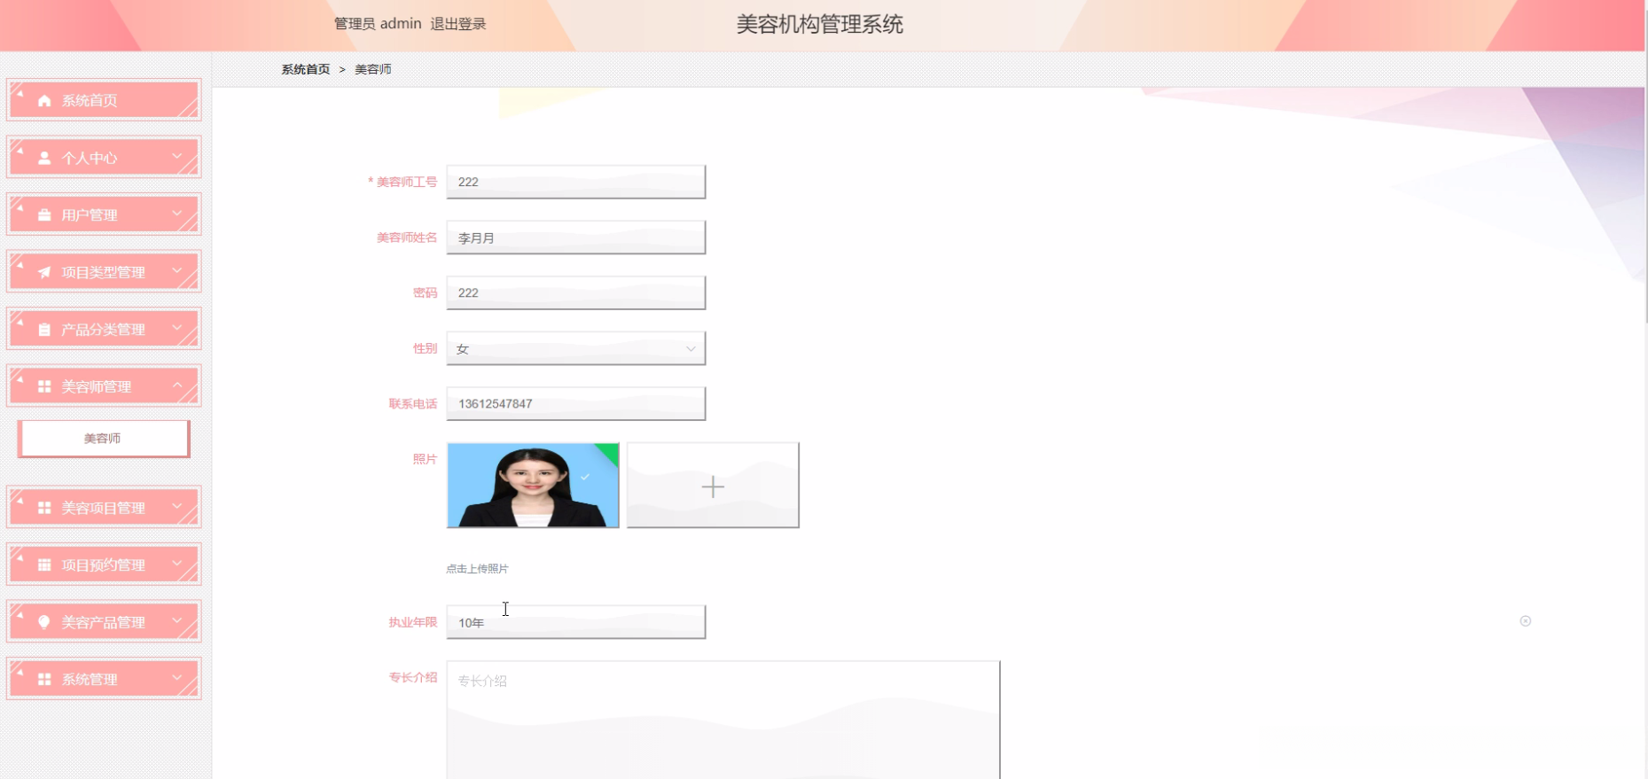Open the 美容项目管理 sidebar menu
This screenshot has width=1648, height=779.
click(104, 508)
